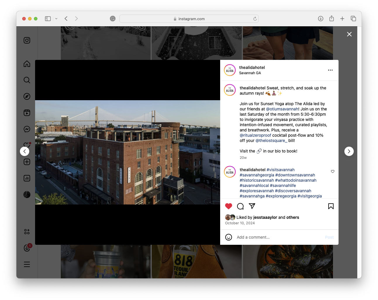Go back in Safari
This screenshot has height=300, width=378.
(66, 19)
